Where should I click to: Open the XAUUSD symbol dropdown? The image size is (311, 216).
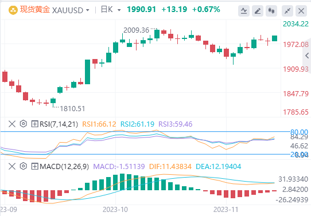71,10
